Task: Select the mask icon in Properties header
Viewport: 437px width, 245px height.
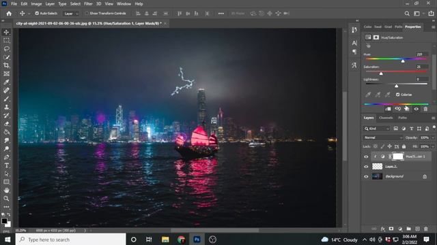Action: [376, 37]
